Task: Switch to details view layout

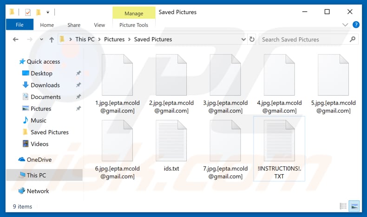Action: click(x=343, y=206)
